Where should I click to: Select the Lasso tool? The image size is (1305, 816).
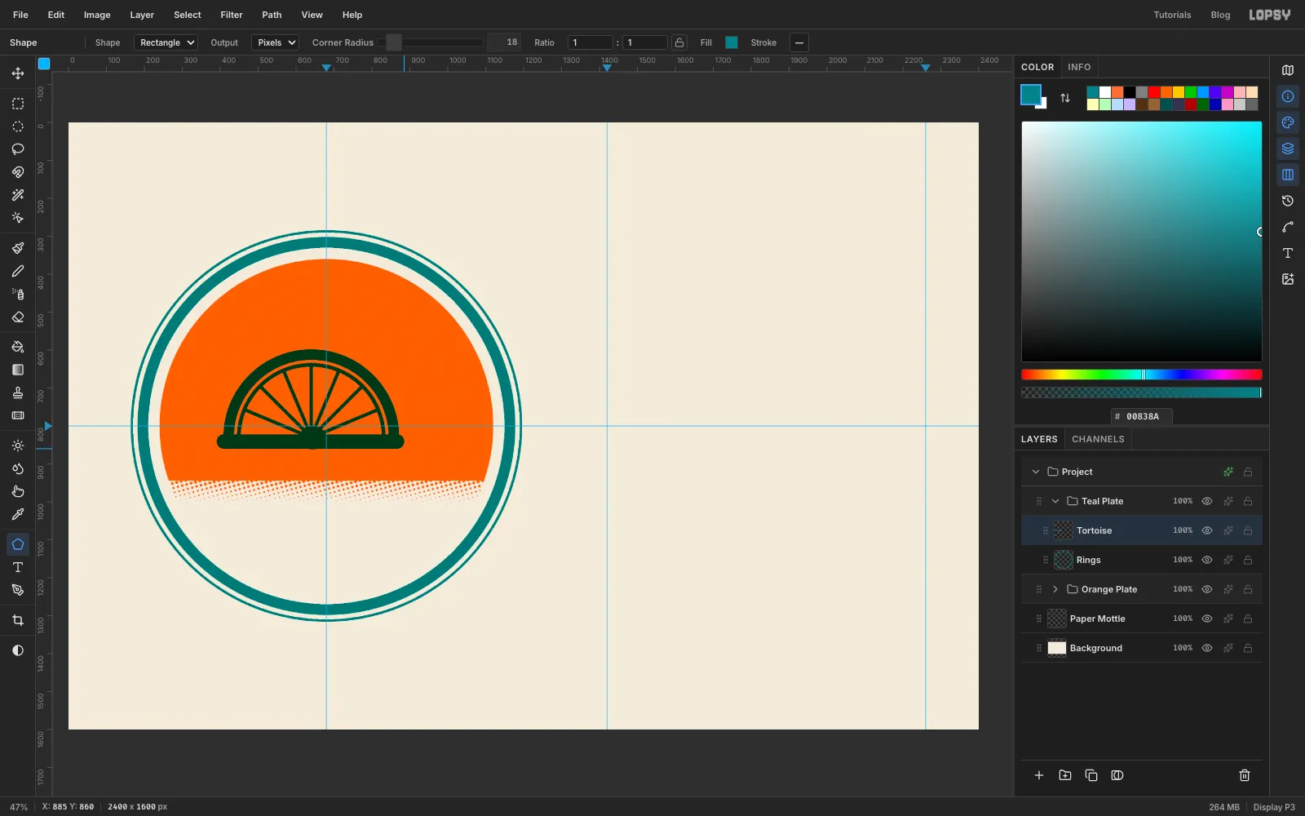[x=17, y=149]
